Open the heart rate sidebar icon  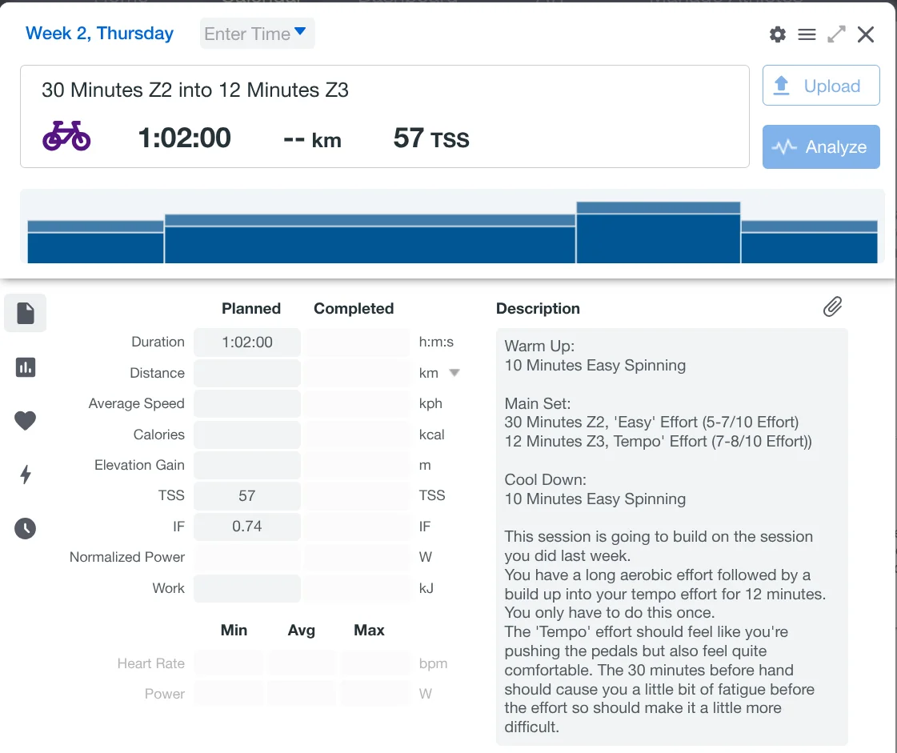tap(26, 421)
